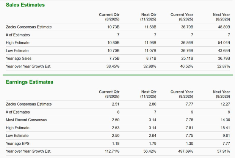This screenshot has width=235, height=158.
Task: Click Year ago Sales row label
Action: coord(19,58)
